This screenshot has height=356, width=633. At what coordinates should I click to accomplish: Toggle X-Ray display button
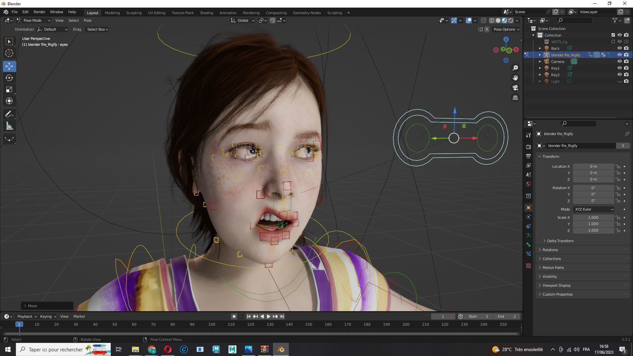pos(483,20)
